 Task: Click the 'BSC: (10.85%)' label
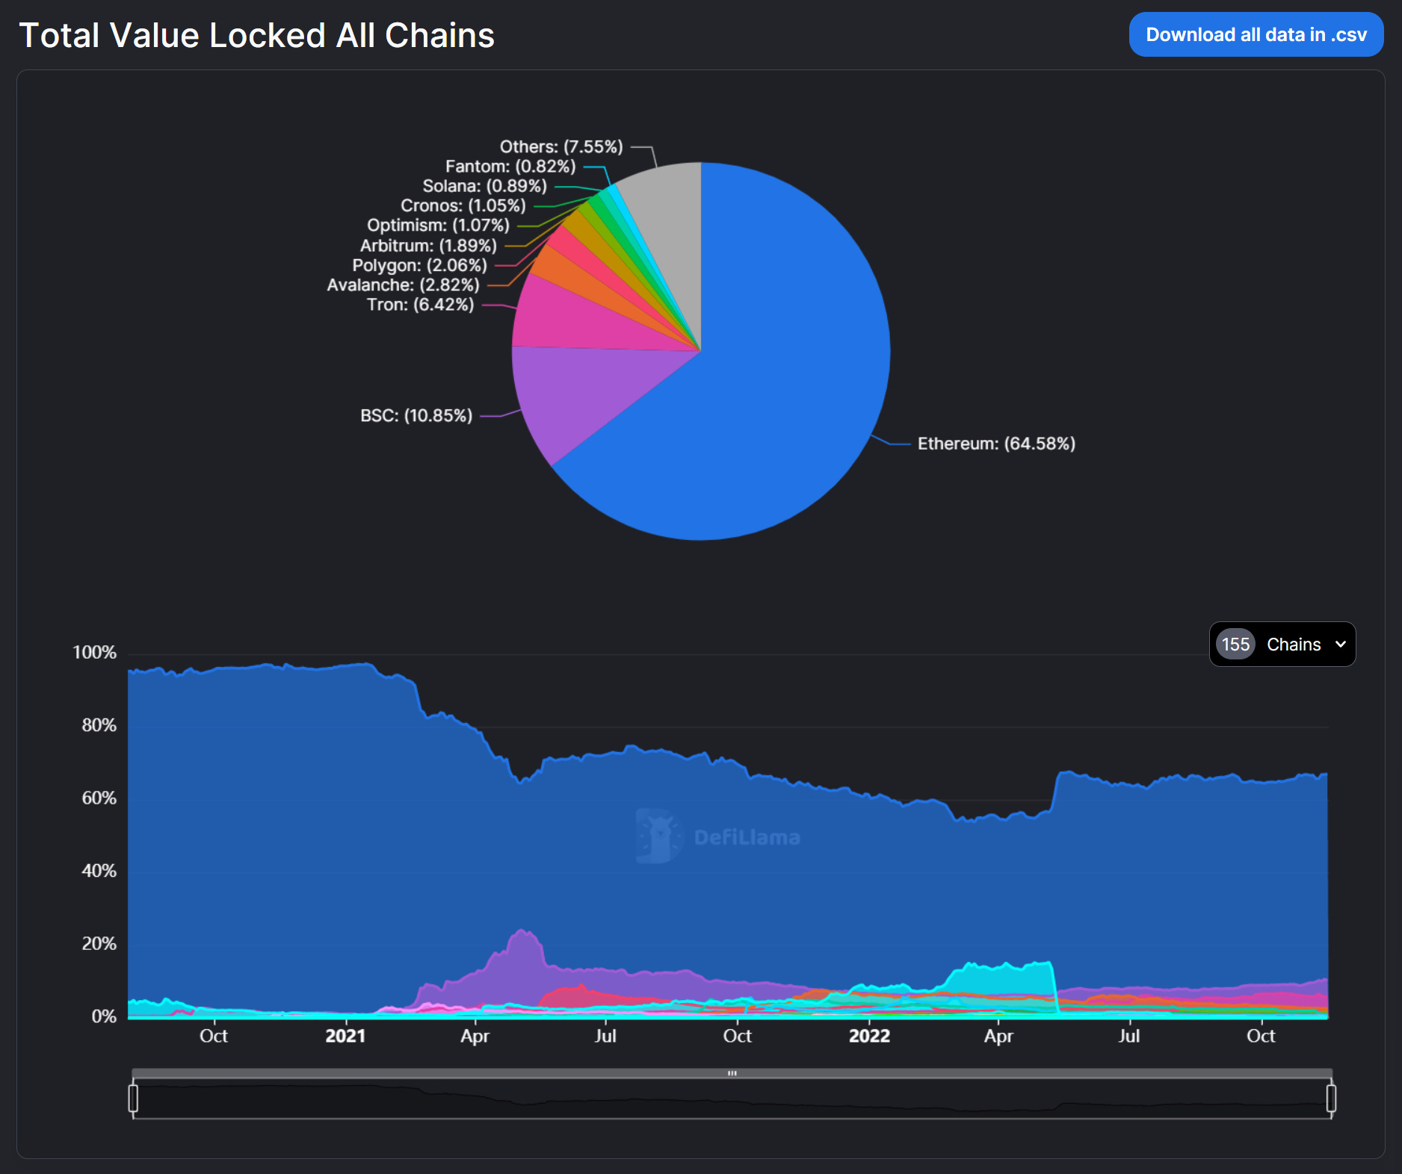[416, 415]
